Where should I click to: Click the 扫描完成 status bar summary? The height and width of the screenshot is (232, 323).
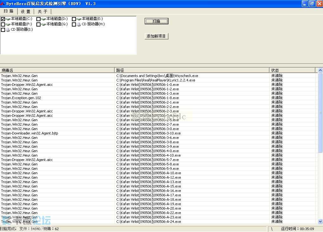coord(29,229)
